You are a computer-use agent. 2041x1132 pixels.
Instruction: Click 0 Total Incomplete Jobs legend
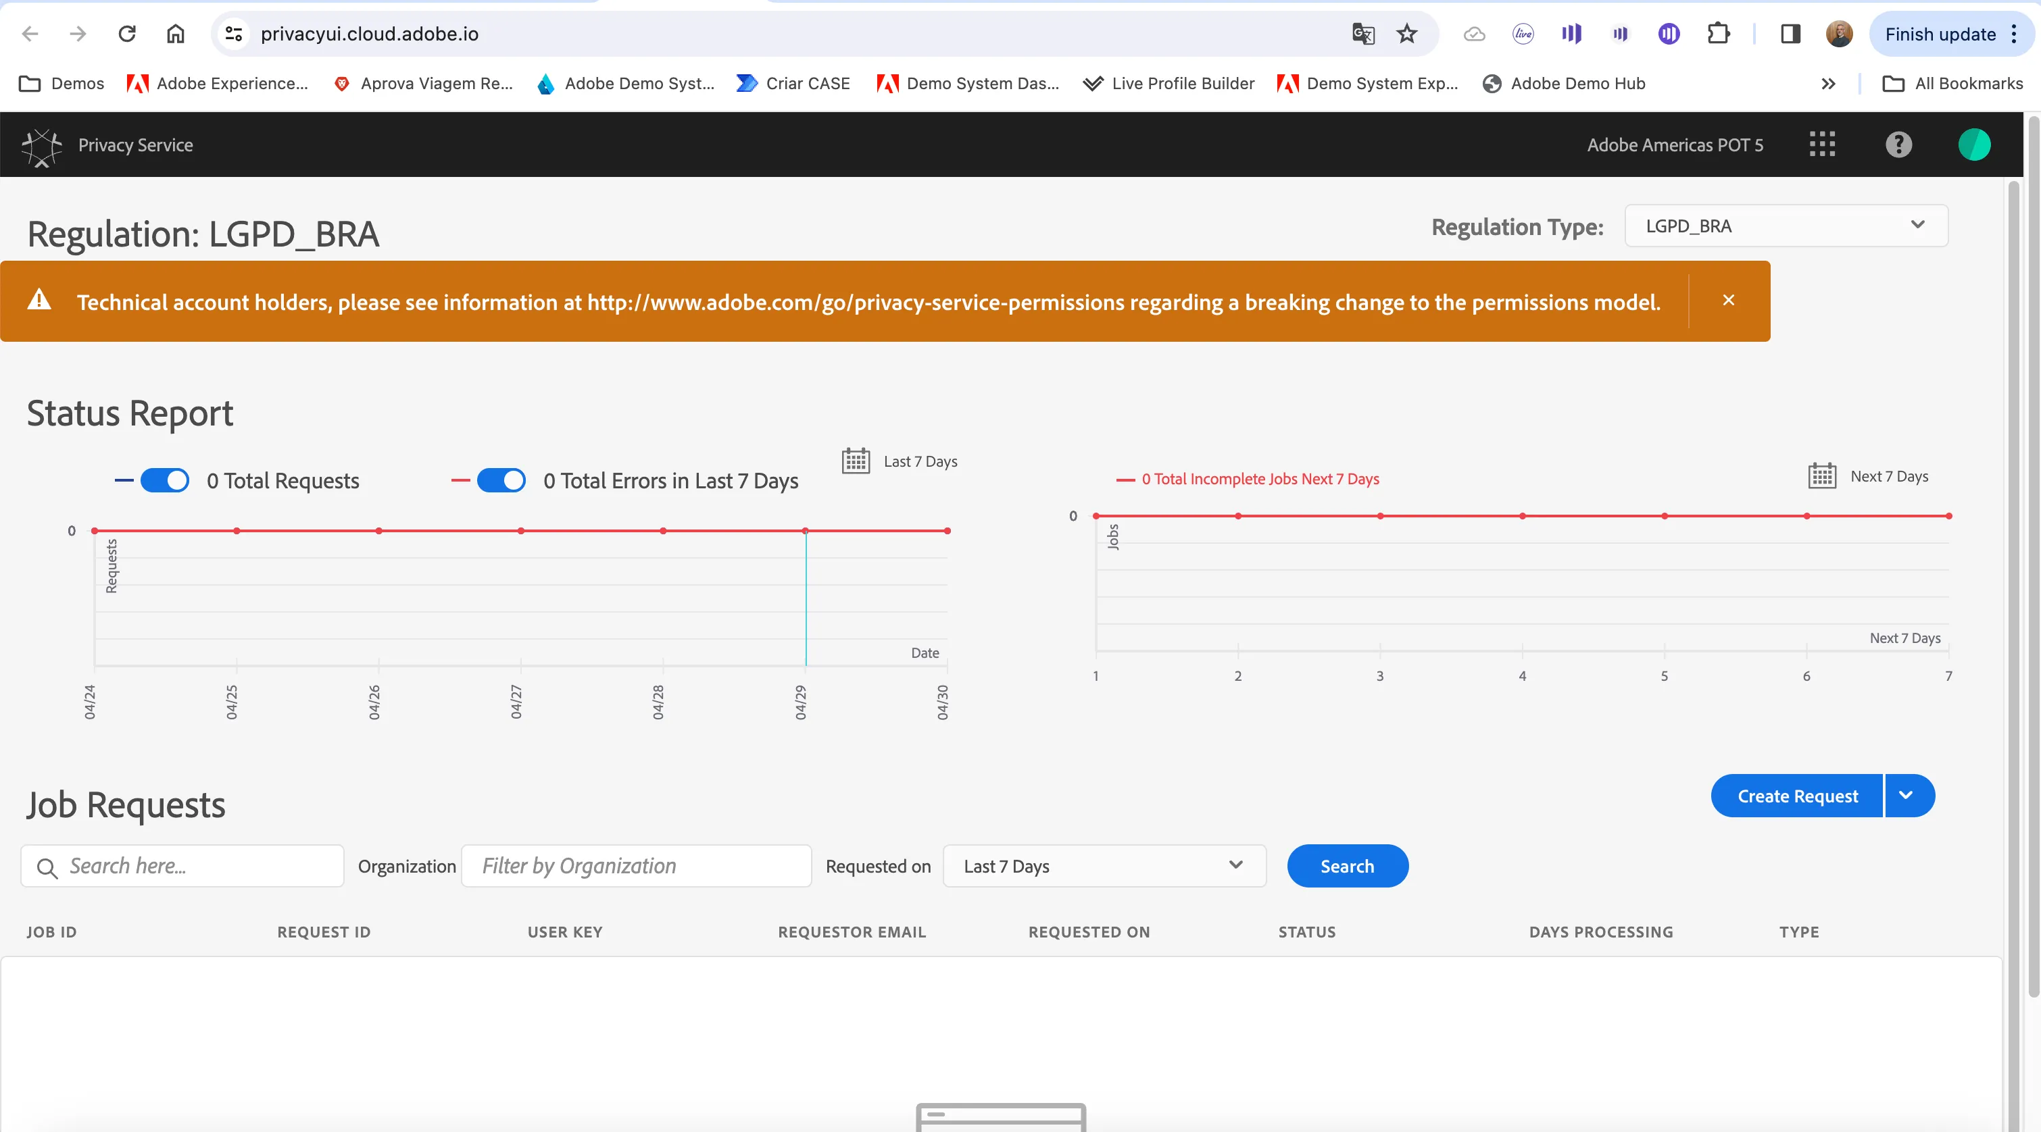click(x=1248, y=479)
